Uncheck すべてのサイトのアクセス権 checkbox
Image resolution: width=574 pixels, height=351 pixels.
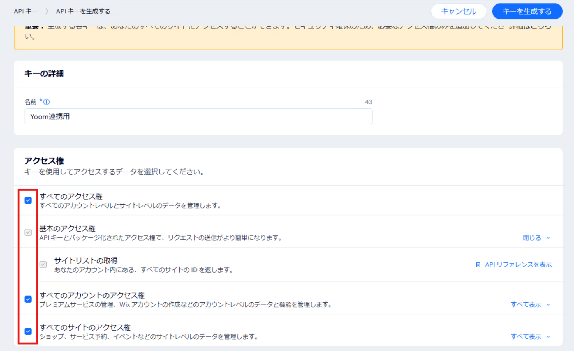[28, 331]
